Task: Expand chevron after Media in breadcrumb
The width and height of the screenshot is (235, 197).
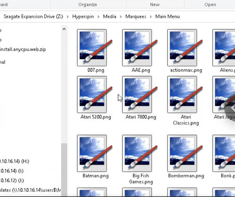Action: click(121, 16)
